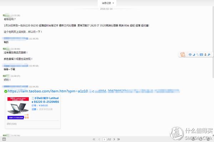The width and height of the screenshot is (214, 142).
Task: Go to the next page of chat records
Action: (114, 139)
